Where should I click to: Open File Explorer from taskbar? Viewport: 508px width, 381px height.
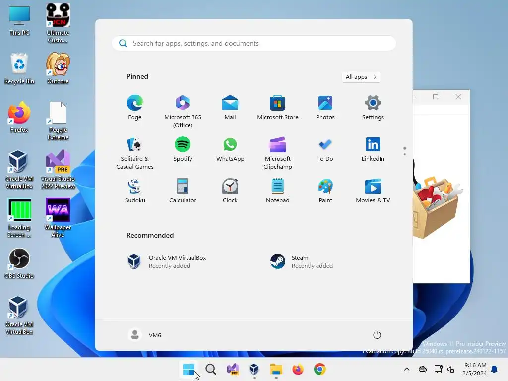(x=276, y=369)
